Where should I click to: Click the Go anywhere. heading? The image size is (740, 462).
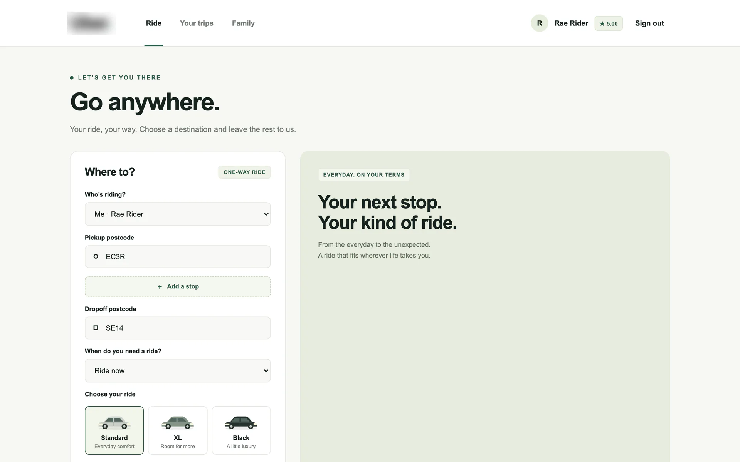point(145,102)
